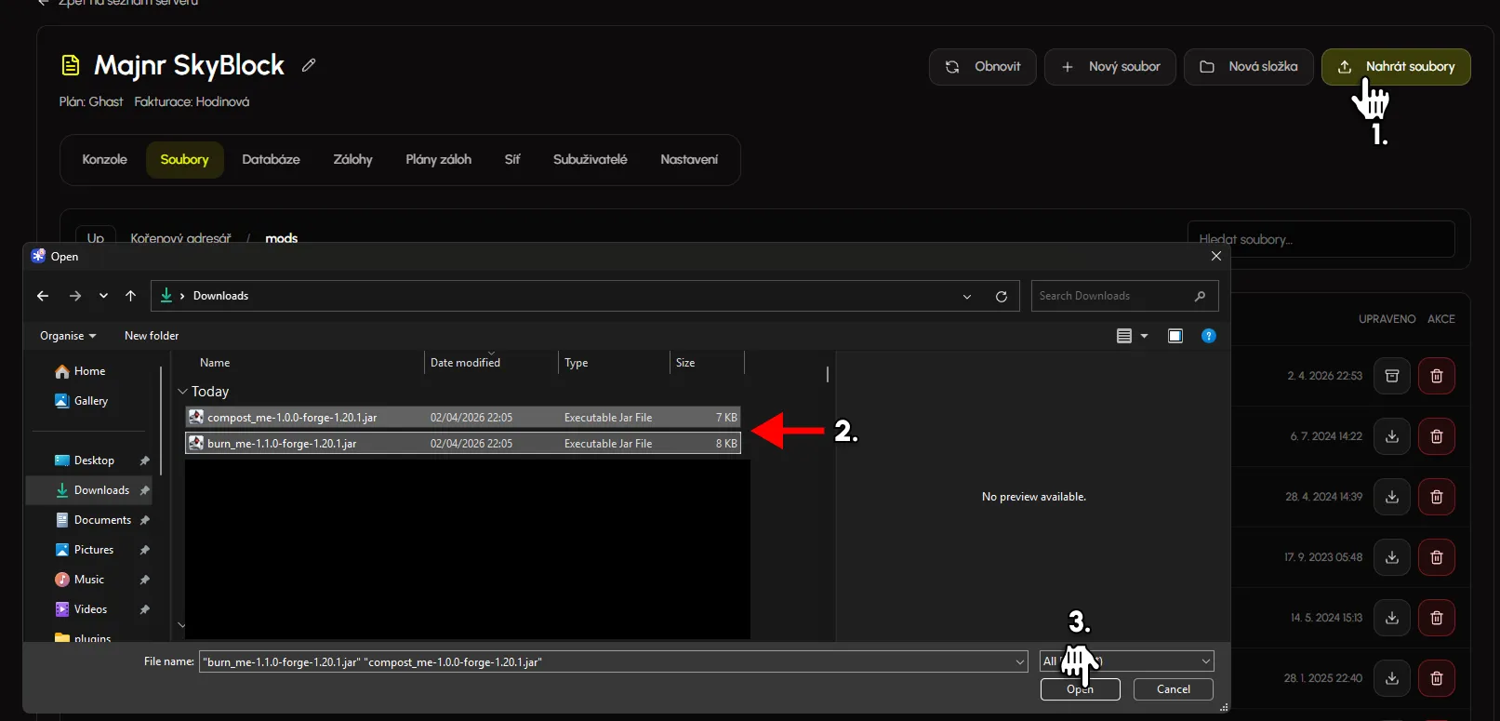The image size is (1500, 721).
Task: Switch to the Soubory tab
Action: click(x=184, y=160)
